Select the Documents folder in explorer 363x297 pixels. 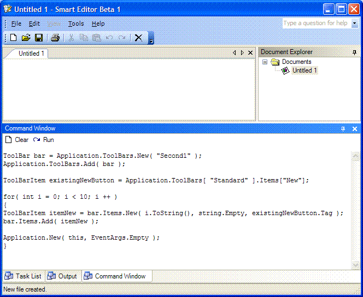(296, 62)
